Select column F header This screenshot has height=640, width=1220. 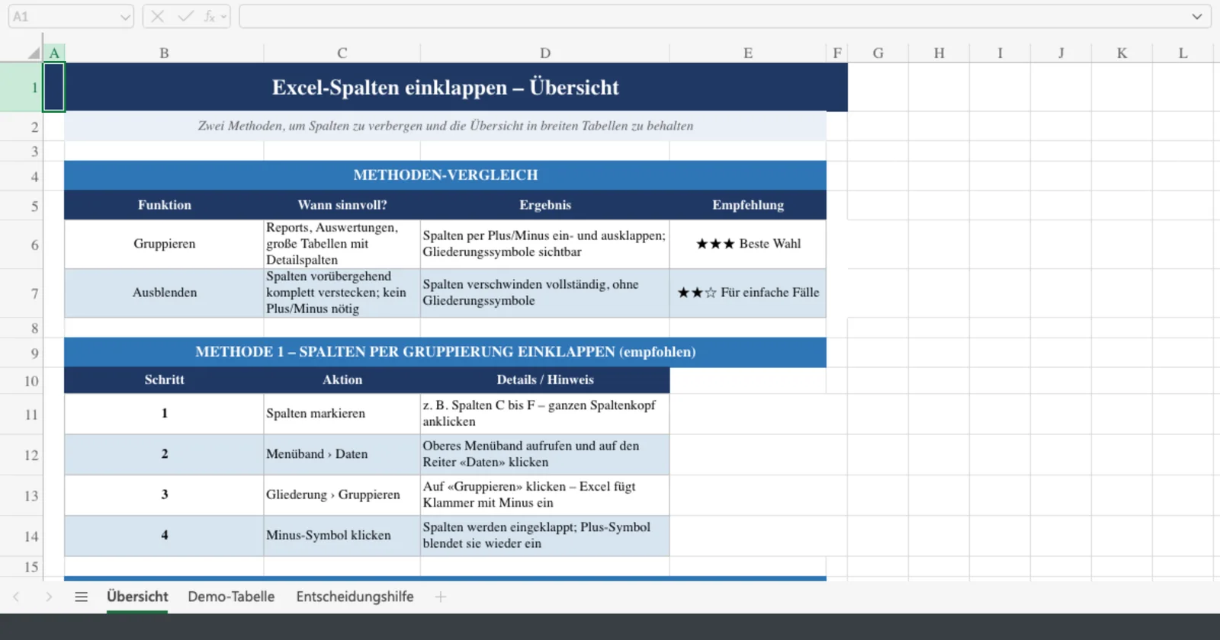pos(837,53)
